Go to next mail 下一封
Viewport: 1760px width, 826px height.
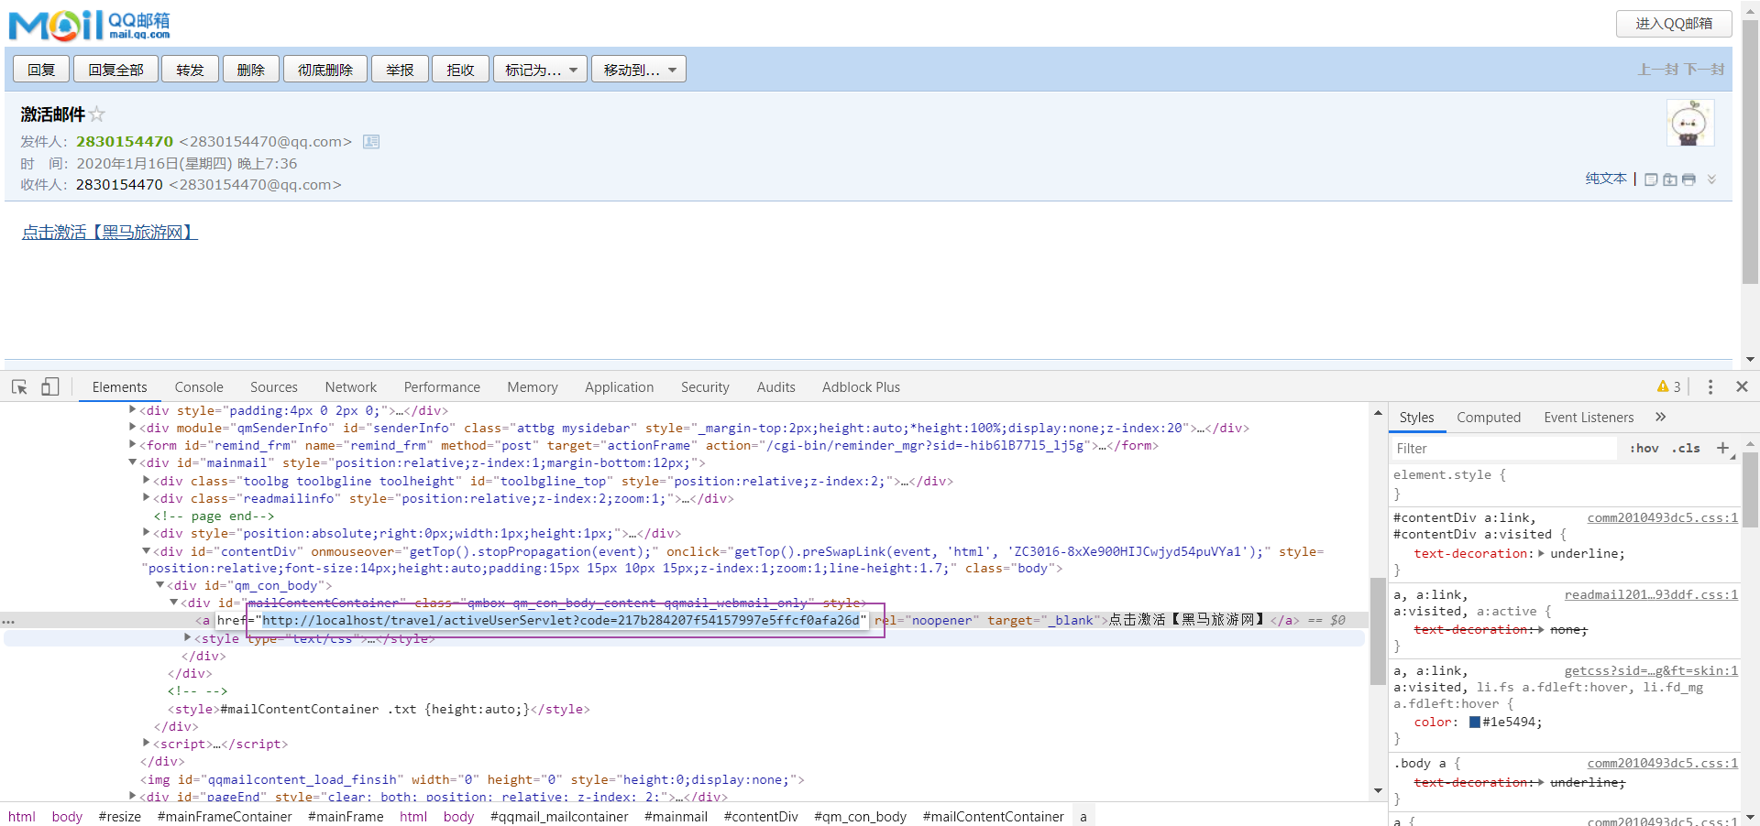(1704, 70)
